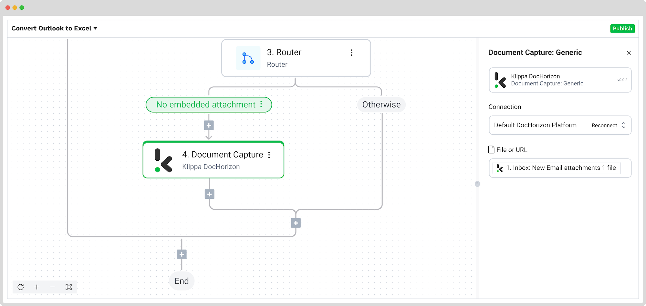The width and height of the screenshot is (646, 306).
Task: Click the Default DocHorizon Platform connection text
Action: pyautogui.click(x=535, y=125)
